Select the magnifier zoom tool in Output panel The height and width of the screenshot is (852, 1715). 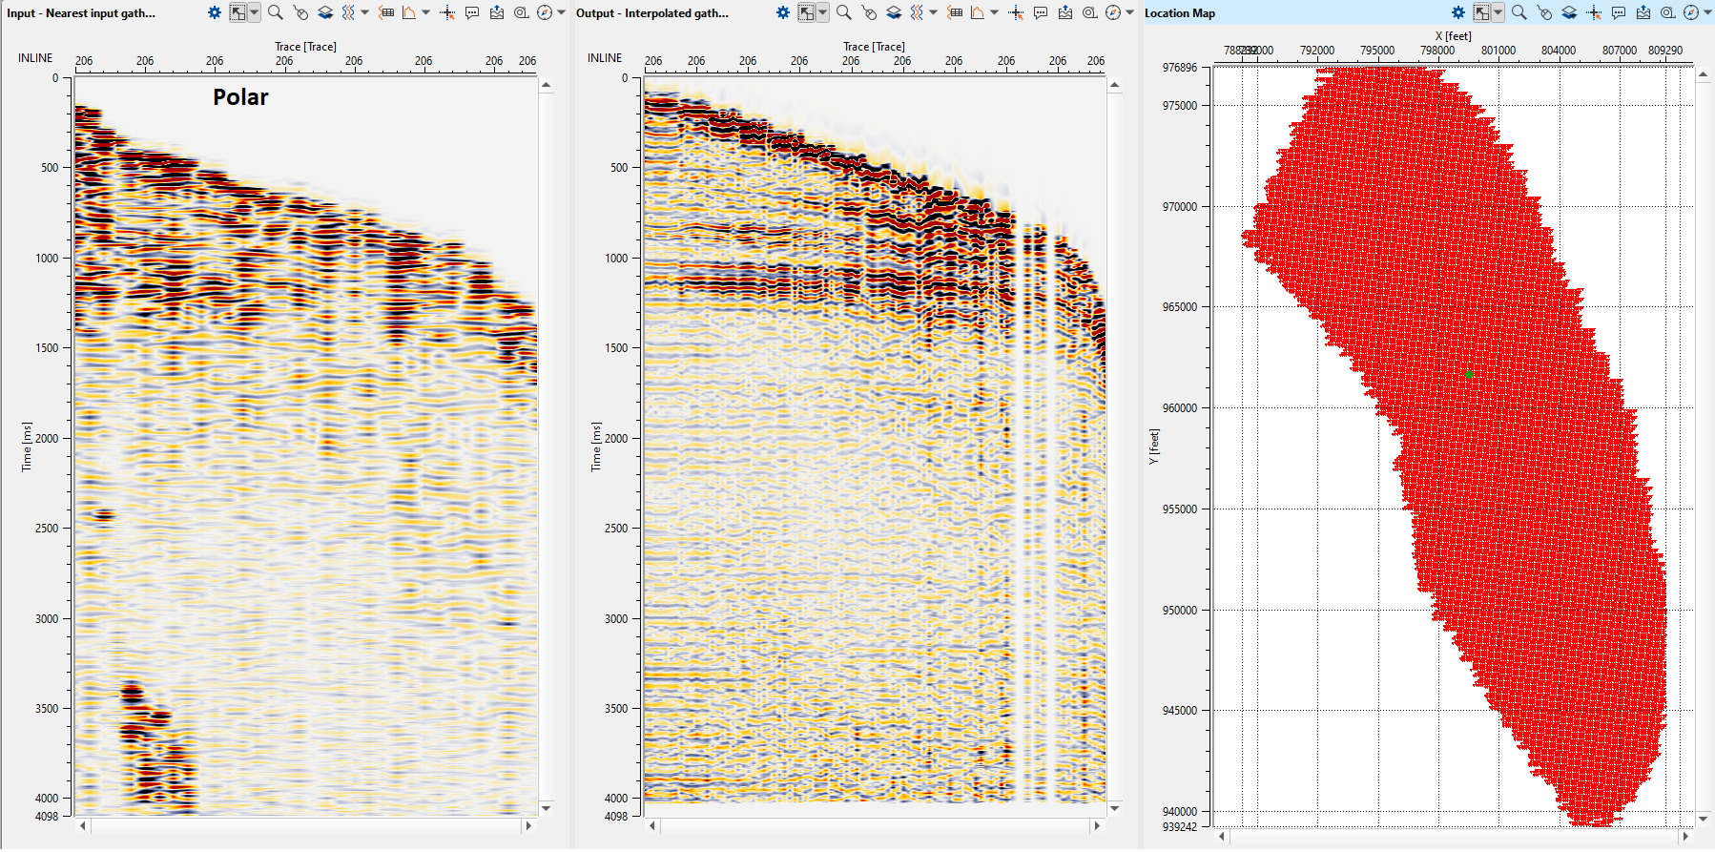843,12
